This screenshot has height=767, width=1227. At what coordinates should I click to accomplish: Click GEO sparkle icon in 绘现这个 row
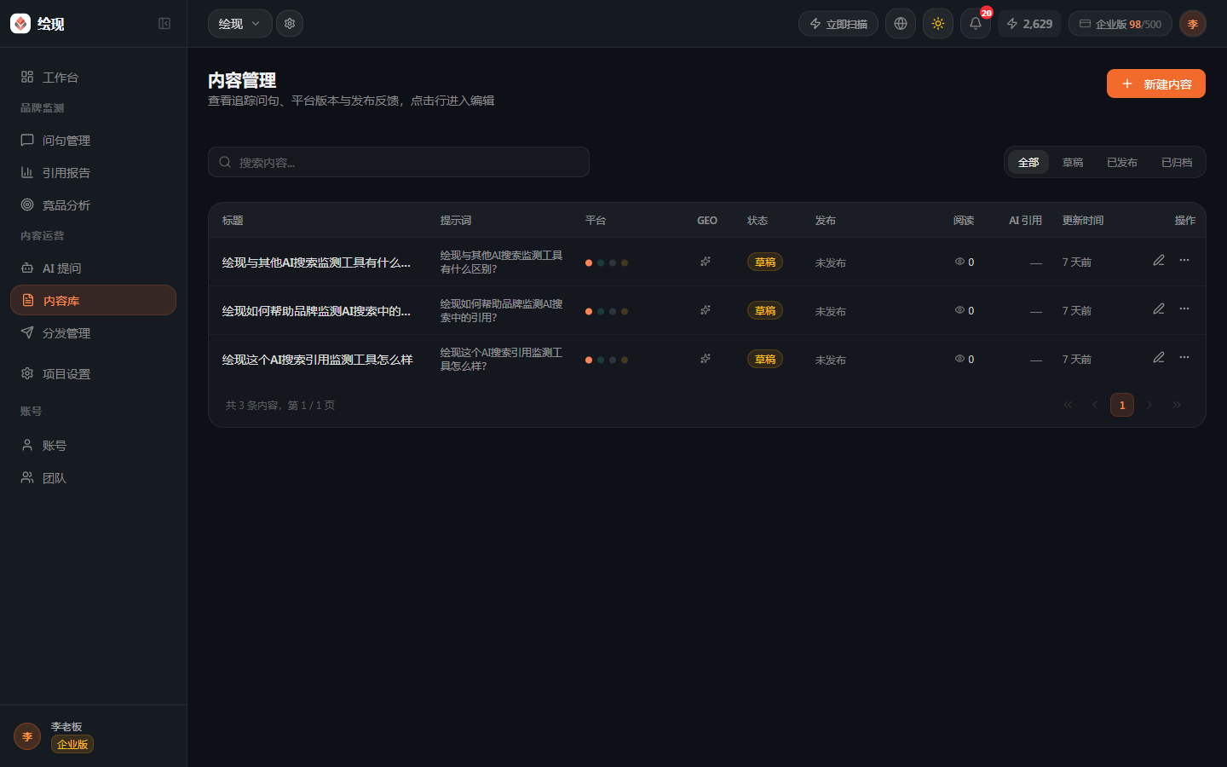[x=706, y=359]
